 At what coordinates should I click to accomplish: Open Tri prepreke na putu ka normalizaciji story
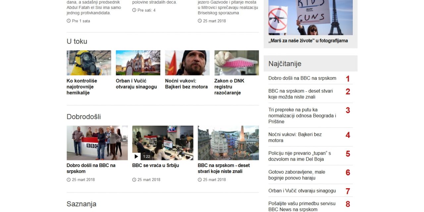[x=302, y=115]
